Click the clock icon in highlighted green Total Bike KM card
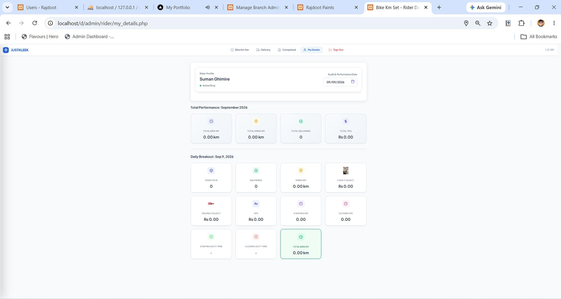The width and height of the screenshot is (561, 299). click(x=301, y=237)
